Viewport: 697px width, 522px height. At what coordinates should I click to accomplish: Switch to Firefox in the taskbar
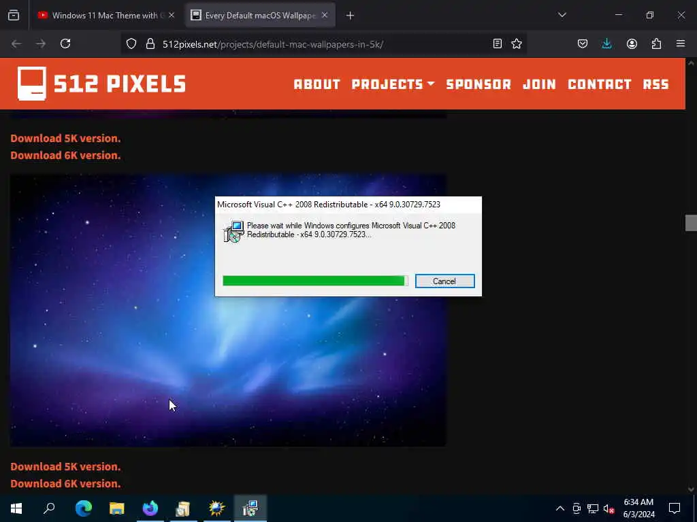(x=150, y=508)
